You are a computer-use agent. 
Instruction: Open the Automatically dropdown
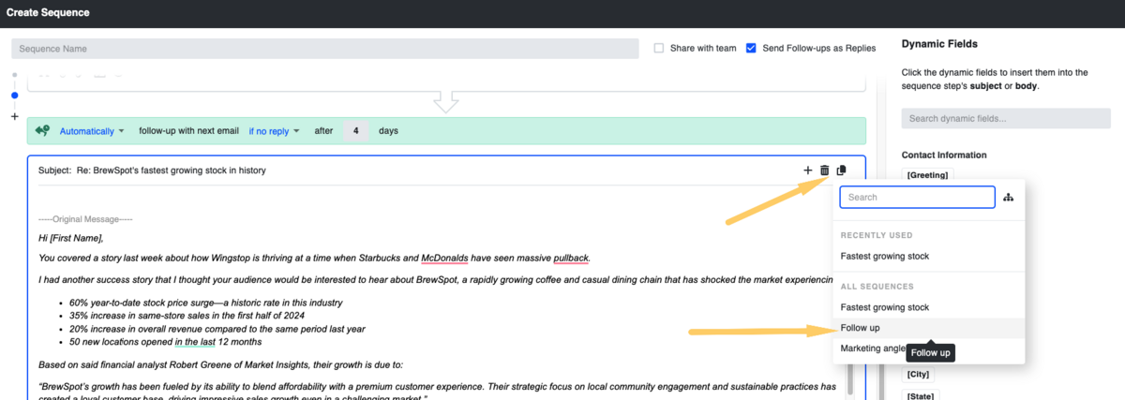(x=92, y=131)
